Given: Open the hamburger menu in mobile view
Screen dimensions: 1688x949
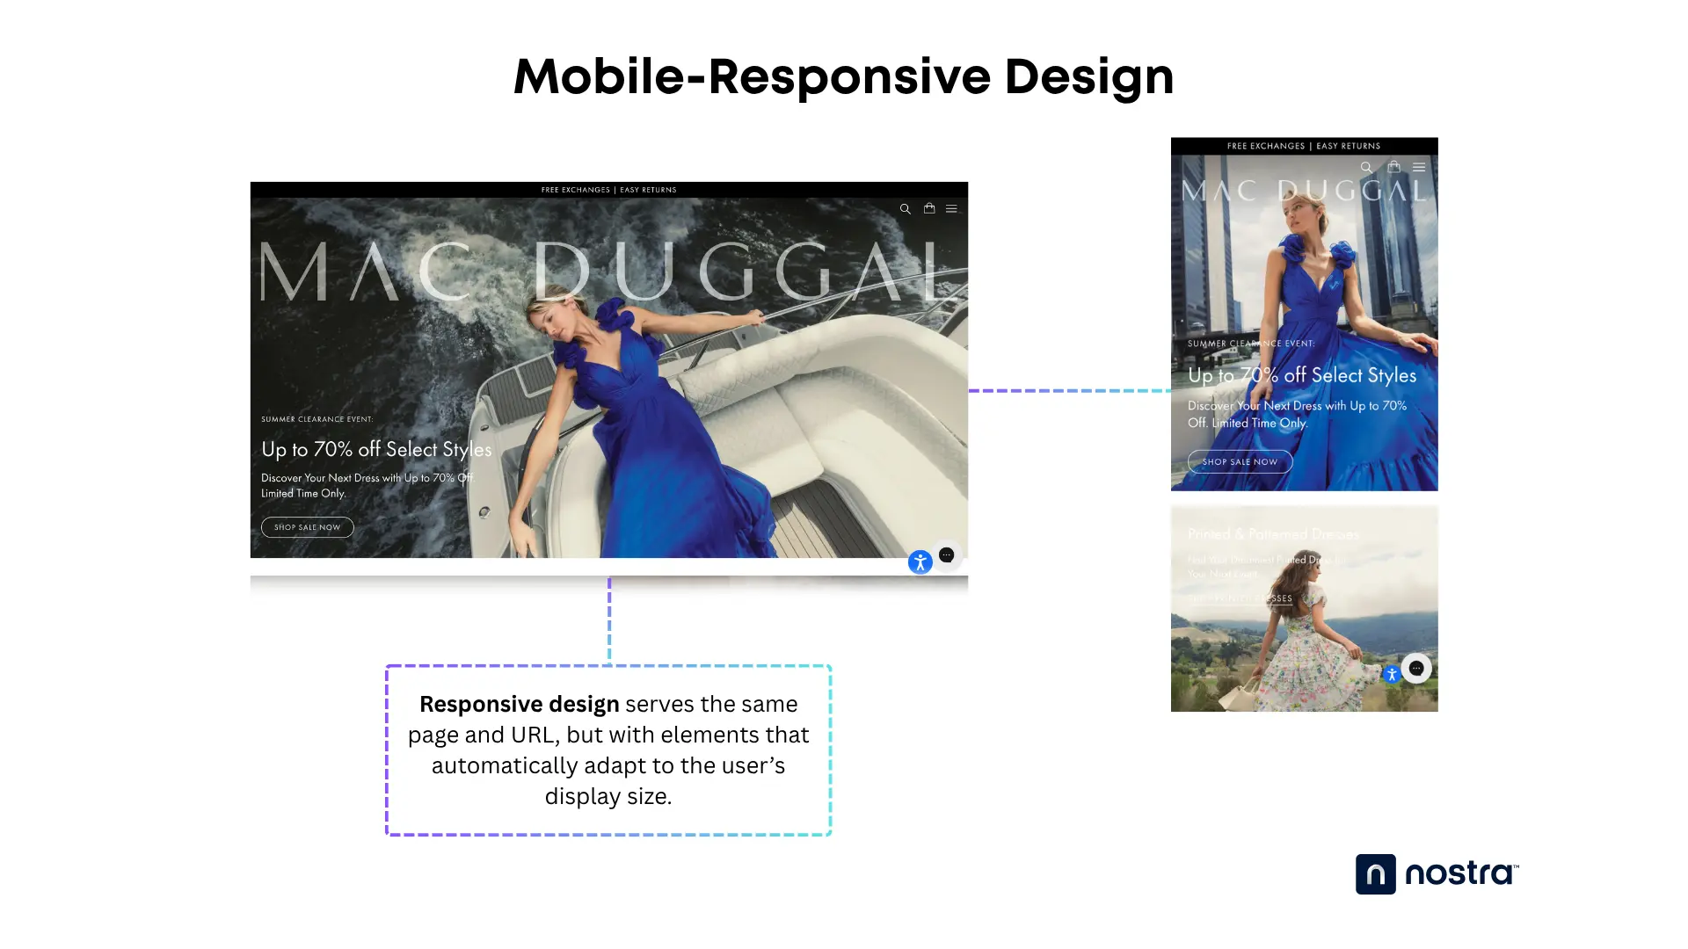Looking at the screenshot, I should click(1419, 167).
